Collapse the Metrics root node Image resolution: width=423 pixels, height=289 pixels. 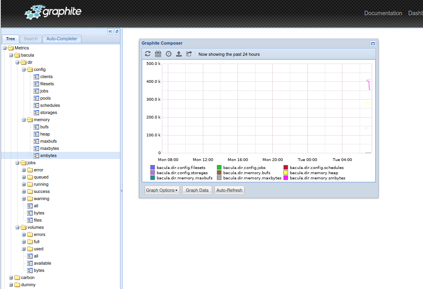point(5,48)
